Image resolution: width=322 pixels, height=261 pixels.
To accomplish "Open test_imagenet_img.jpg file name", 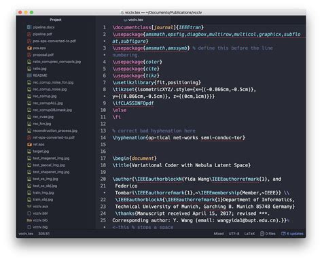I will [x=51, y=158].
